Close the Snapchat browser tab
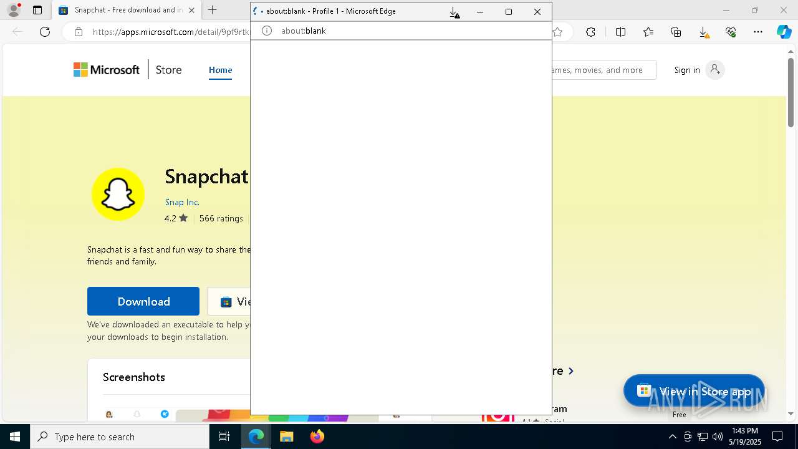 pos(191,10)
